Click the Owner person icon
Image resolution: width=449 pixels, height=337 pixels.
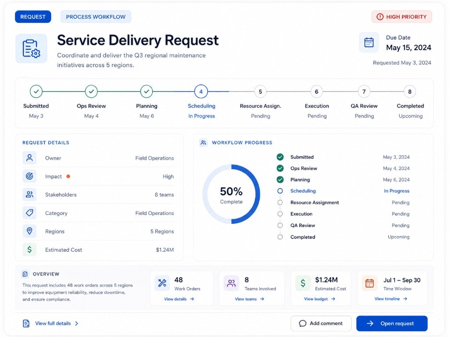click(x=29, y=158)
